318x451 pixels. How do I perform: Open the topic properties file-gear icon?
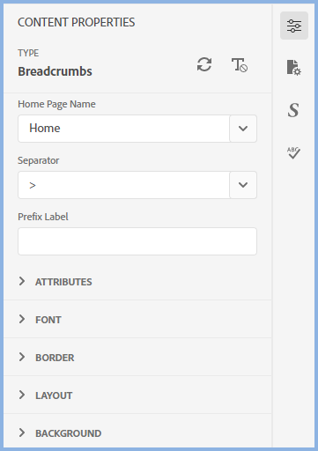click(294, 68)
